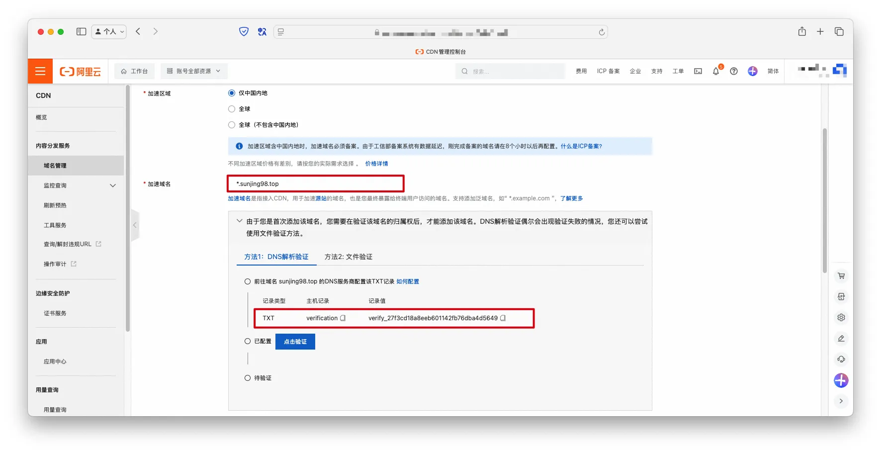Screen dimensions: 881x453
Task: Click the 加速域名 input field
Action: pos(316,183)
